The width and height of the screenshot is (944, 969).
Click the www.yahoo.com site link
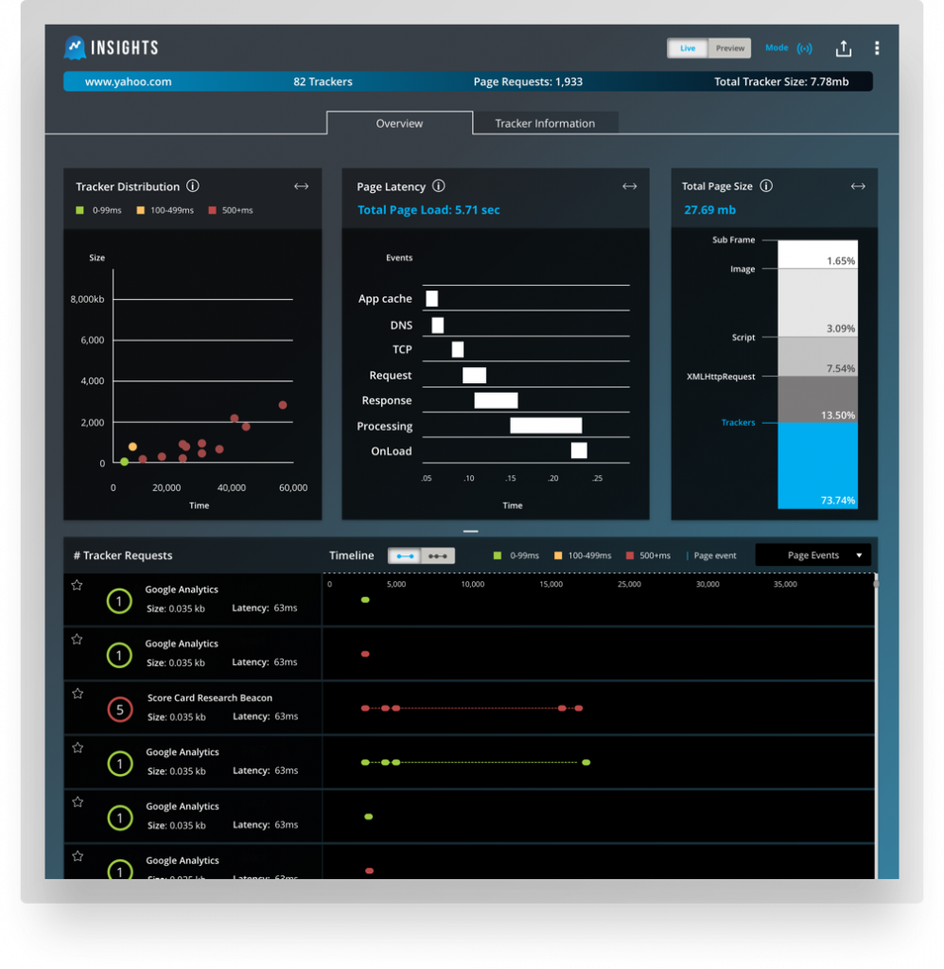coord(128,81)
